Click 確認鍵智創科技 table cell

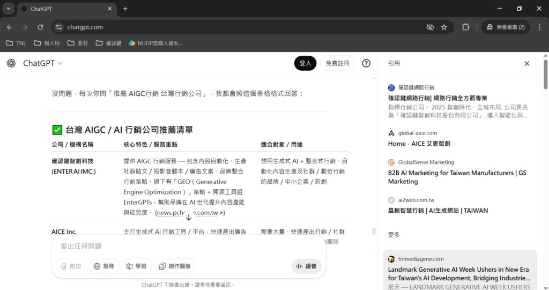click(73, 166)
